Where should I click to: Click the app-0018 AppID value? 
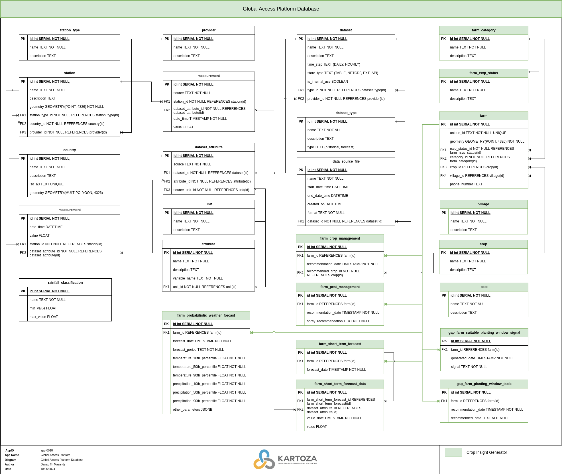46,450
